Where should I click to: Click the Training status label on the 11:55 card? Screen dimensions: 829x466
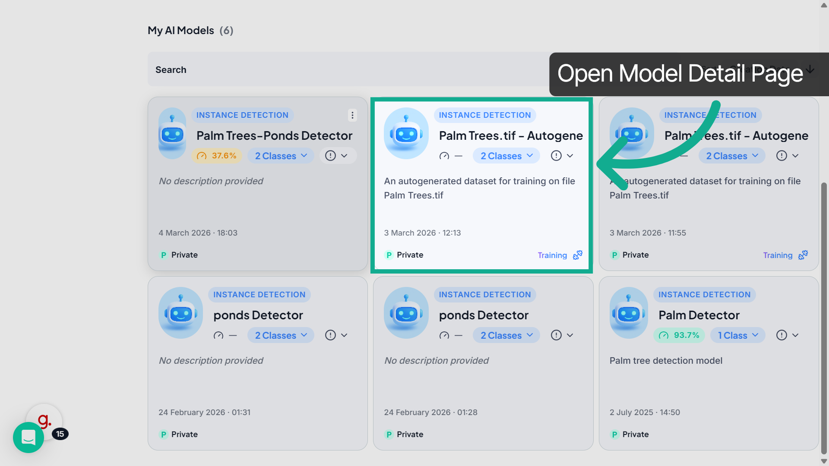pos(778,255)
